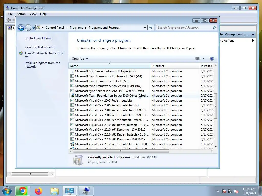This screenshot has width=262, height=196.
Task: Click the program list horizontal scrollbar thumb
Action: tap(121, 151)
